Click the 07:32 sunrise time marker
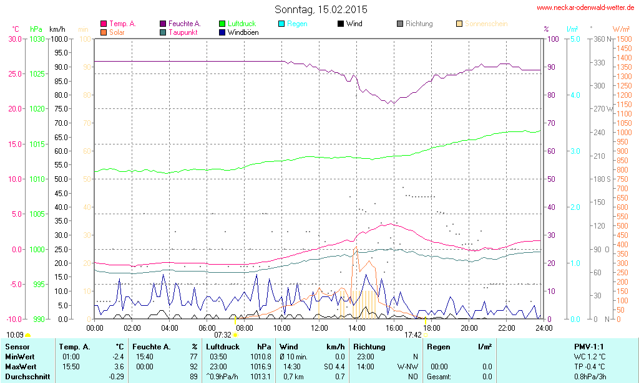This screenshot has width=639, height=383. coord(223,334)
